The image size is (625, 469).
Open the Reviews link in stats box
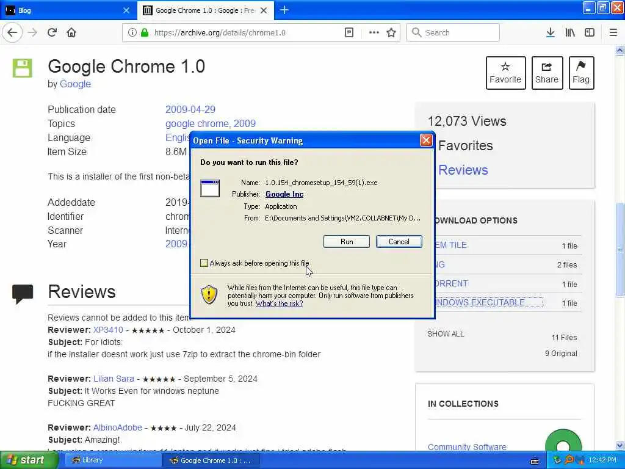(x=463, y=170)
